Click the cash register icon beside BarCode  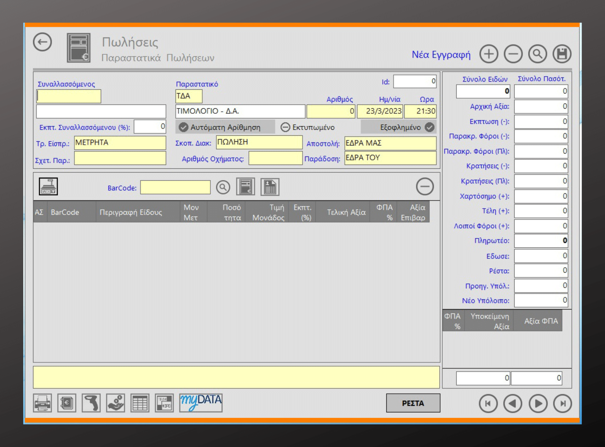[48, 187]
